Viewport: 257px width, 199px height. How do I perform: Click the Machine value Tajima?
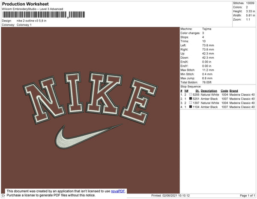(207, 29)
